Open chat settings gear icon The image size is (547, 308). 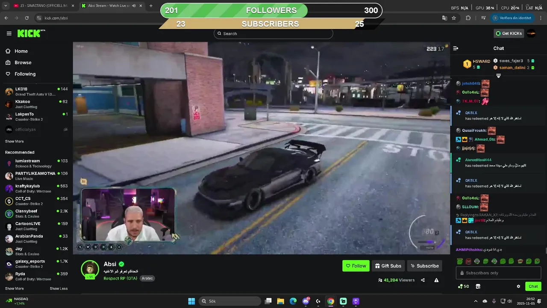[x=518, y=286]
